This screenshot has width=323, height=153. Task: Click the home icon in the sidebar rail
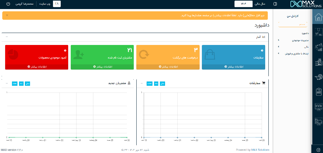[318, 17]
